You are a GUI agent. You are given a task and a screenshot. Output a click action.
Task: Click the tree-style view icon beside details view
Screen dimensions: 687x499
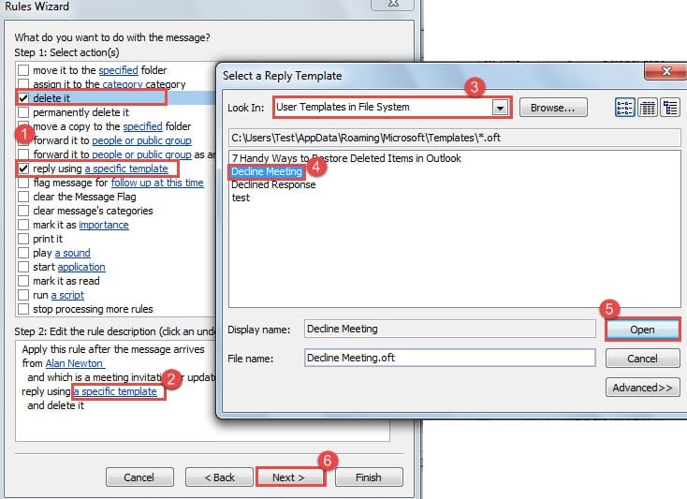[670, 107]
